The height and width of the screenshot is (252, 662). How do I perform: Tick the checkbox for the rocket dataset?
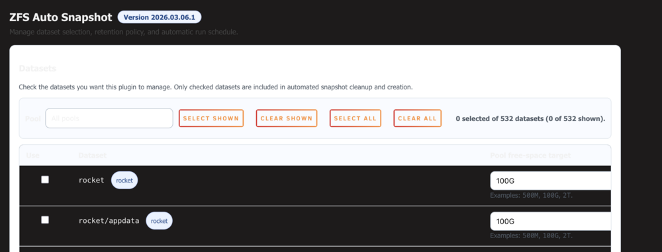click(45, 180)
